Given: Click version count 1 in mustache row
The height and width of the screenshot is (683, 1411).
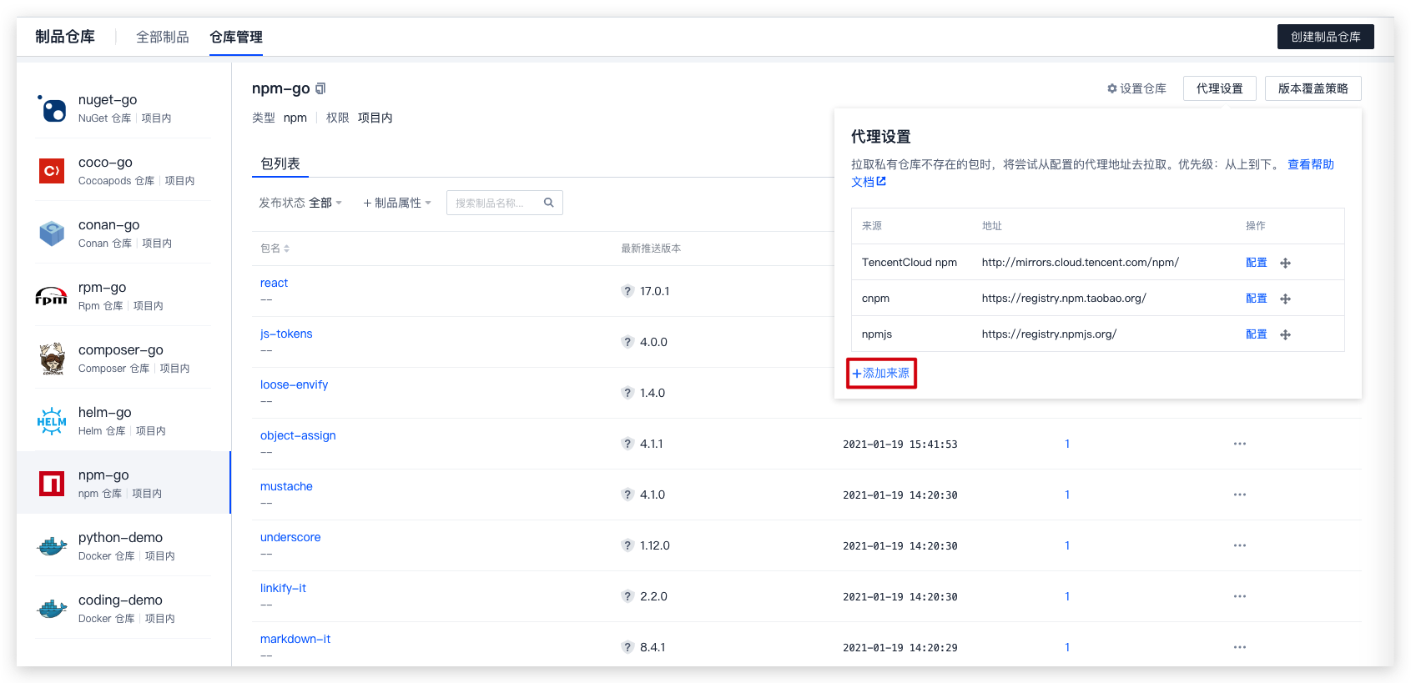Looking at the screenshot, I should click(x=1067, y=495).
